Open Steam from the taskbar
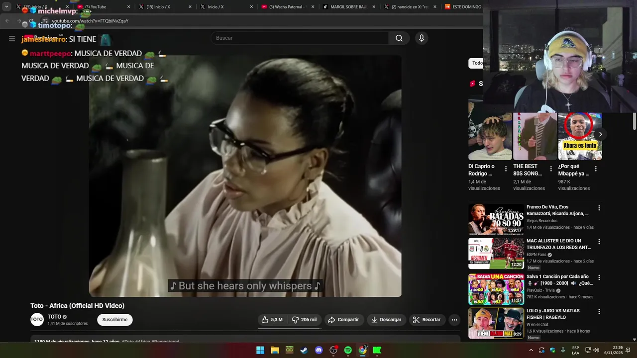 point(304,350)
